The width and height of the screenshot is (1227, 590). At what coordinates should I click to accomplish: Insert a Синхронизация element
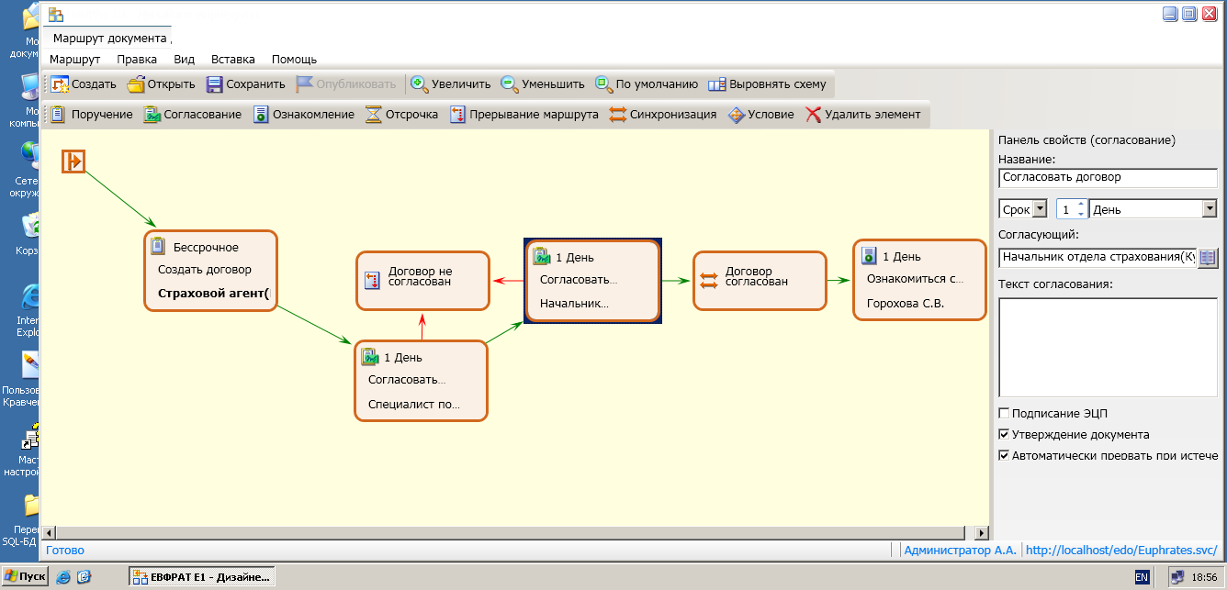[x=663, y=115]
